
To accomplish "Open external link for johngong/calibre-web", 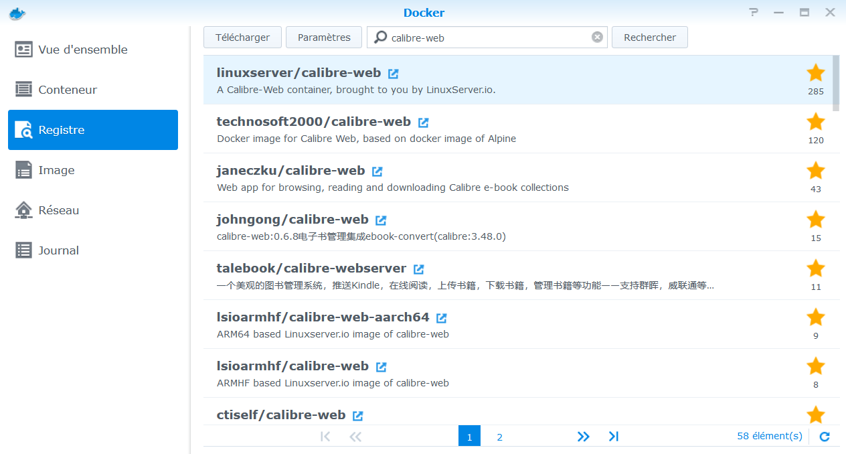I will click(x=381, y=220).
